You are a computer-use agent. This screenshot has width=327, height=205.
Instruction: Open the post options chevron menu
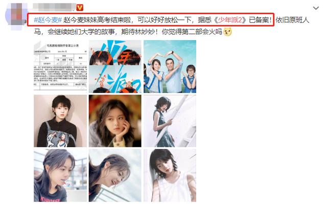[x=316, y=8]
